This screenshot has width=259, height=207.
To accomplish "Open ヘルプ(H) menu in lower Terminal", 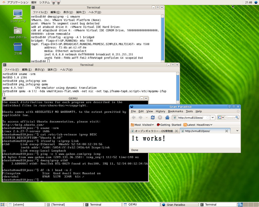I will (x=66, y=70).
